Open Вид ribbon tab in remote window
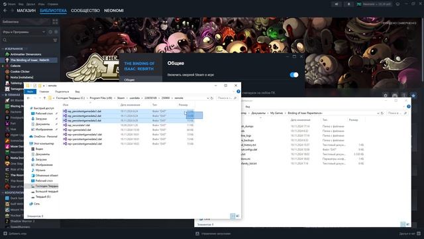Screen dimensions: 424x239 click(78, 92)
